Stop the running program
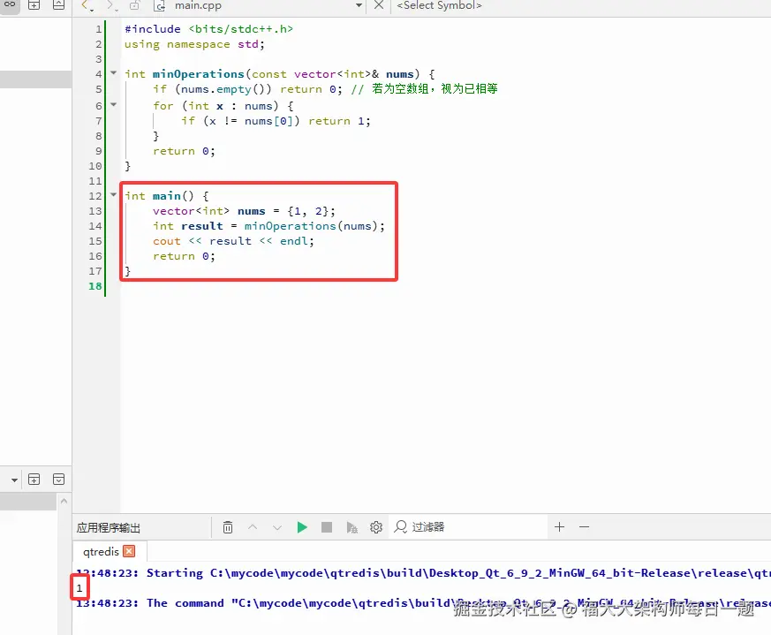This screenshot has height=635, width=771. coord(327,527)
